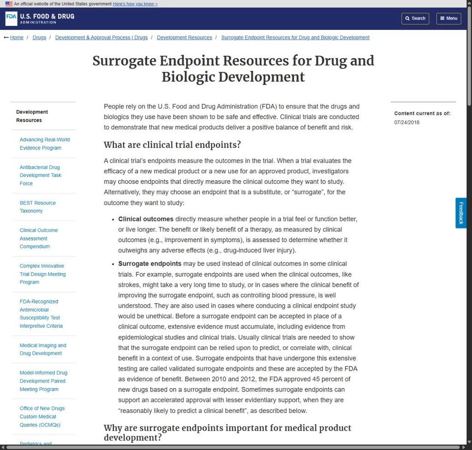This screenshot has height=450, width=472.
Task: Visit Complex Innovative Trial Design Meeting Program
Action: click(x=42, y=274)
